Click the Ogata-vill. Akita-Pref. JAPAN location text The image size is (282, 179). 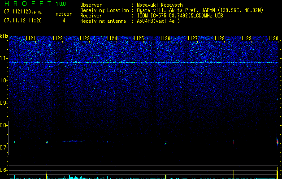(200, 10)
